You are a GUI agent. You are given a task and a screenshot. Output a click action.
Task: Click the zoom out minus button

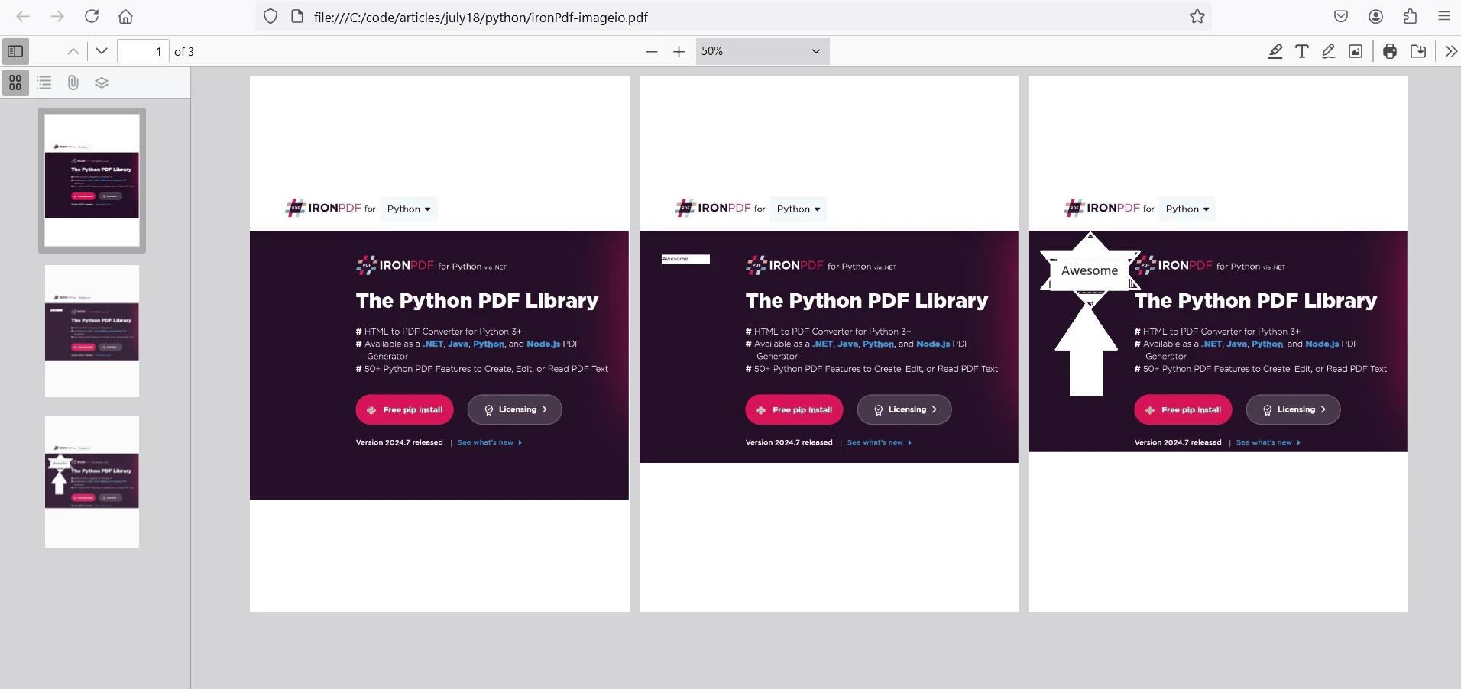pos(651,51)
